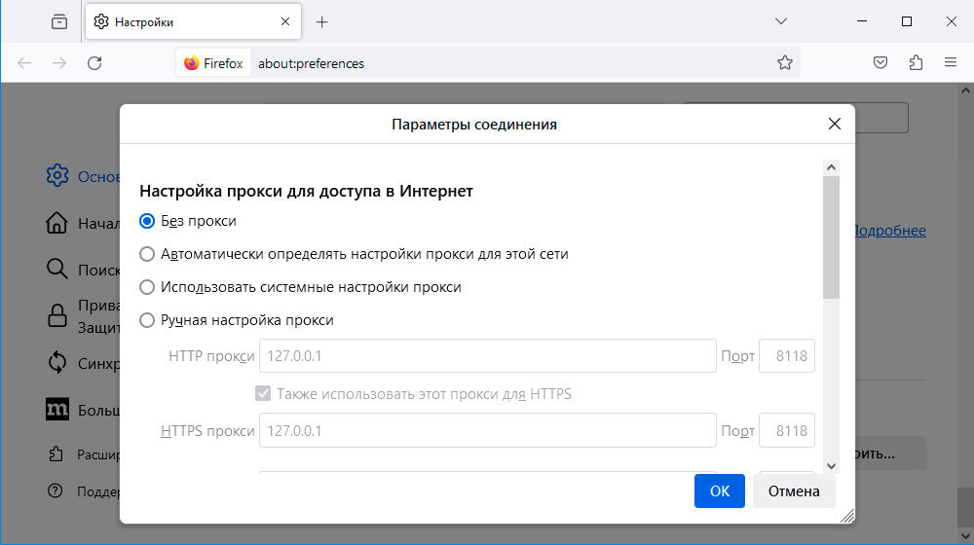Image resolution: width=974 pixels, height=545 pixels.
Task: Open the Синхронизация sync section
Action: click(x=83, y=362)
